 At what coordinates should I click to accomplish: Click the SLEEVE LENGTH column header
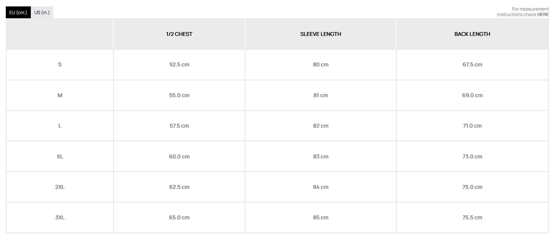coord(320,34)
